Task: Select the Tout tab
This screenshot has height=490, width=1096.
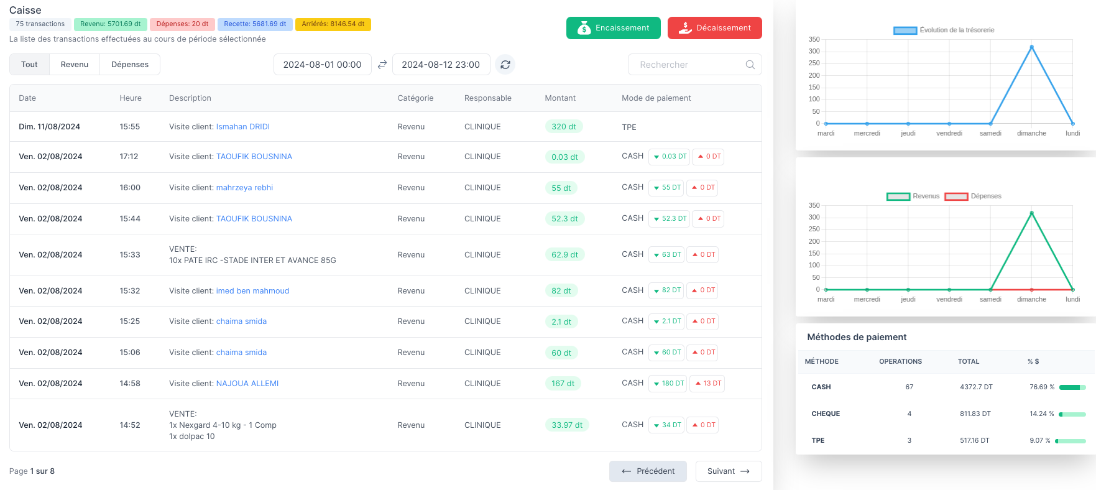Action: (29, 65)
